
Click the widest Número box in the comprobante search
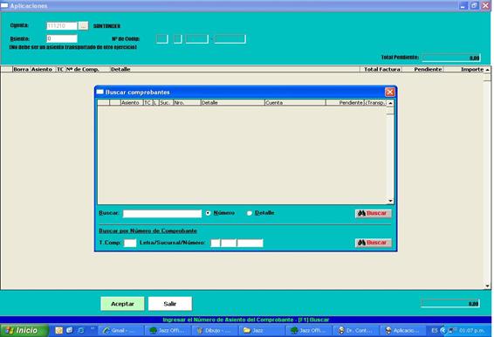click(x=250, y=243)
